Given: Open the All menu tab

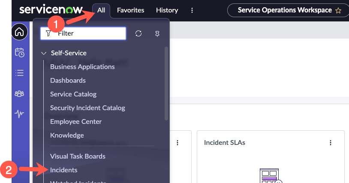Looking at the screenshot, I should (101, 10).
